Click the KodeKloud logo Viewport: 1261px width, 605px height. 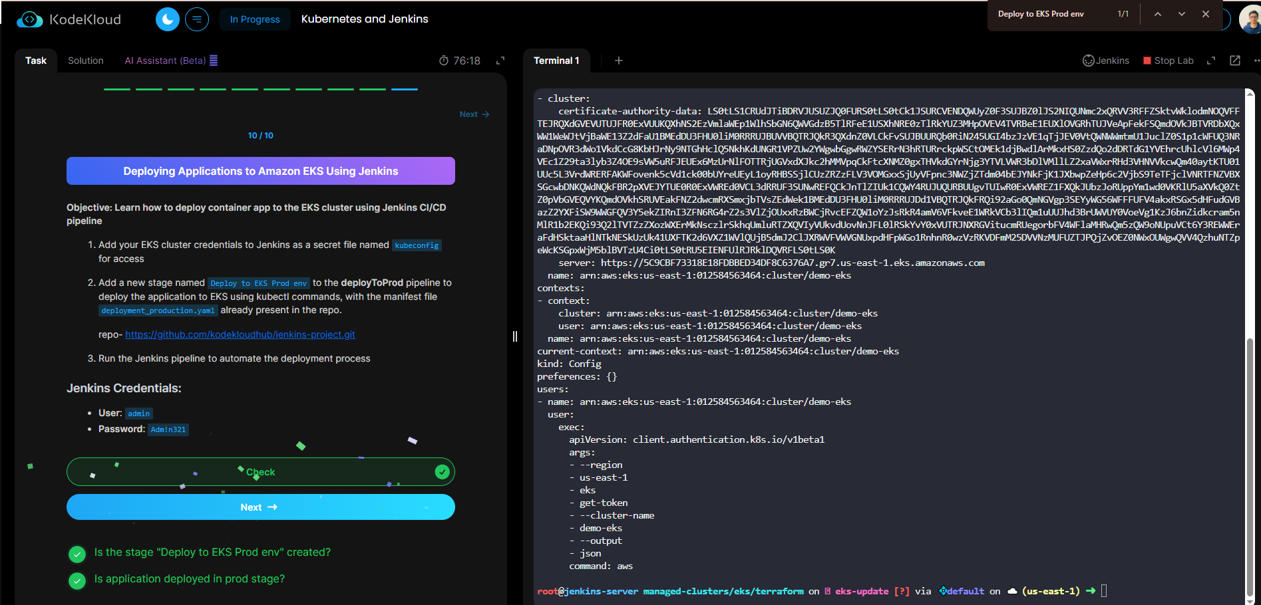coord(69,19)
